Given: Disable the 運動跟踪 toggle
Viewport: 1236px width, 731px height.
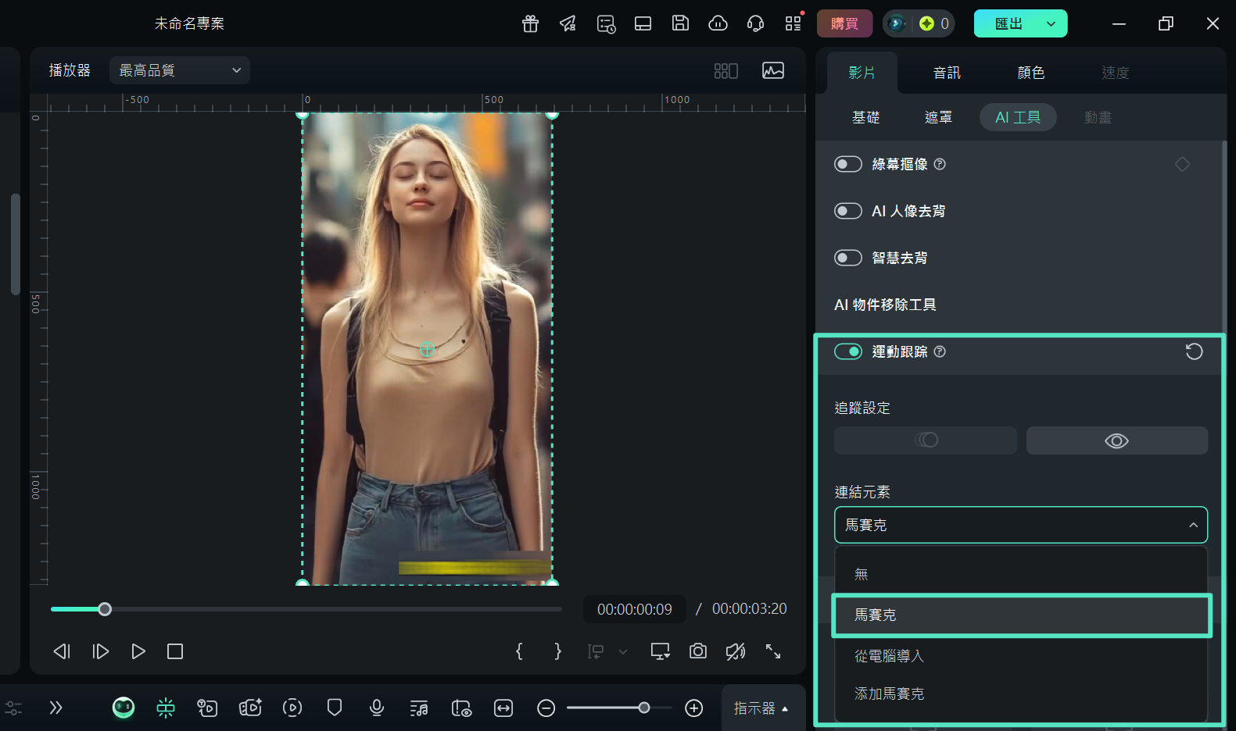Looking at the screenshot, I should pyautogui.click(x=848, y=351).
